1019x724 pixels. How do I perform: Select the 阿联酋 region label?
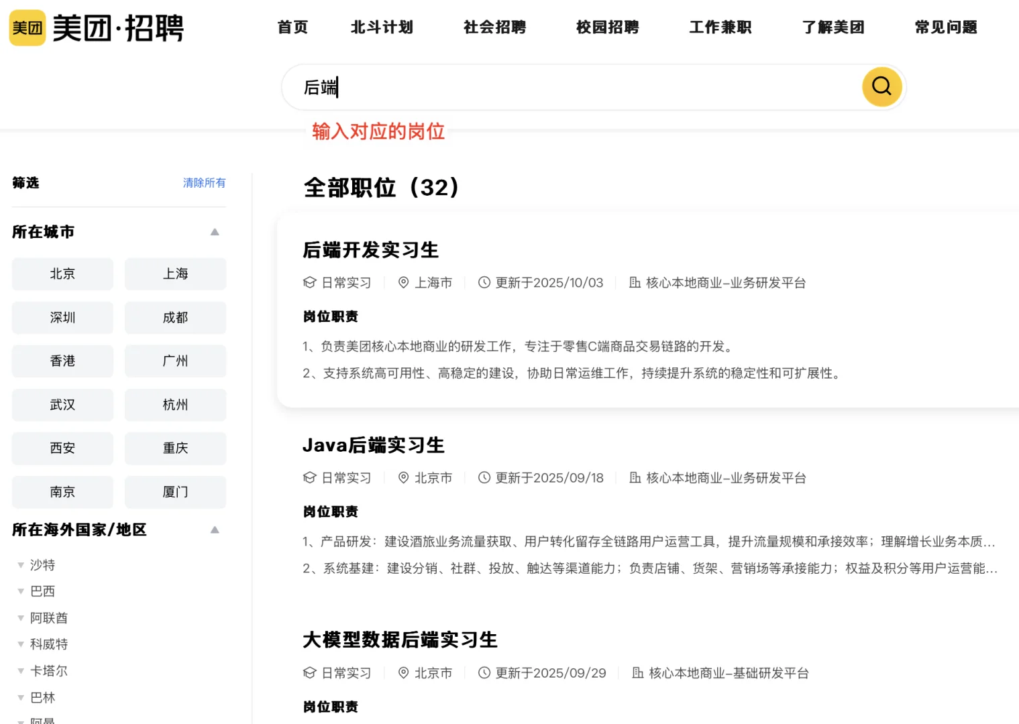[x=49, y=618]
